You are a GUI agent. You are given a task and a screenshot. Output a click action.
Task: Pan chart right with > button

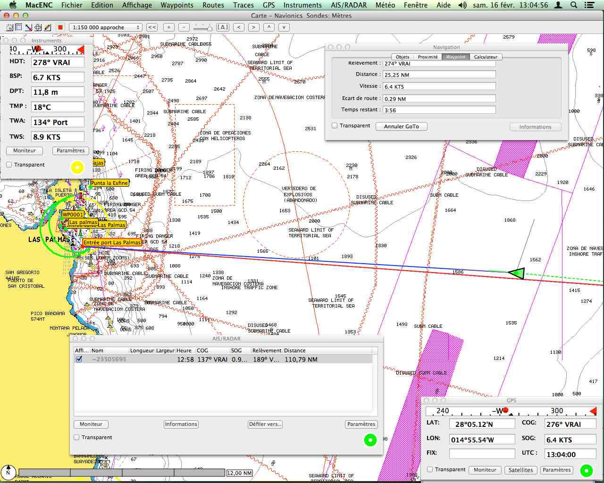click(254, 27)
